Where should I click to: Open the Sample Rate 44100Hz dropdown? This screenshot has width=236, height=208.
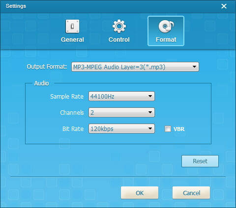[x=121, y=96]
